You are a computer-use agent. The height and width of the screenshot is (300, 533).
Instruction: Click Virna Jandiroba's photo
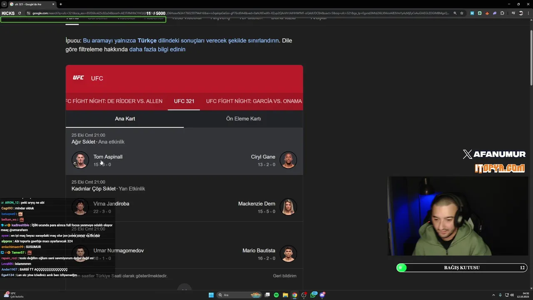pyautogui.click(x=80, y=207)
